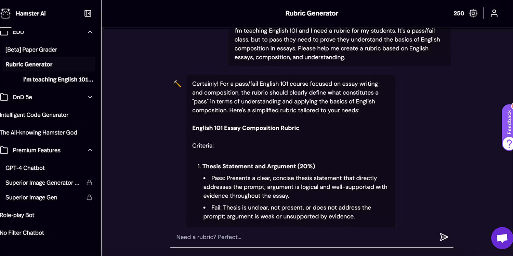The height and width of the screenshot is (256, 513).
Task: Click the 'Need a rubric?' input field
Action: 301,237
